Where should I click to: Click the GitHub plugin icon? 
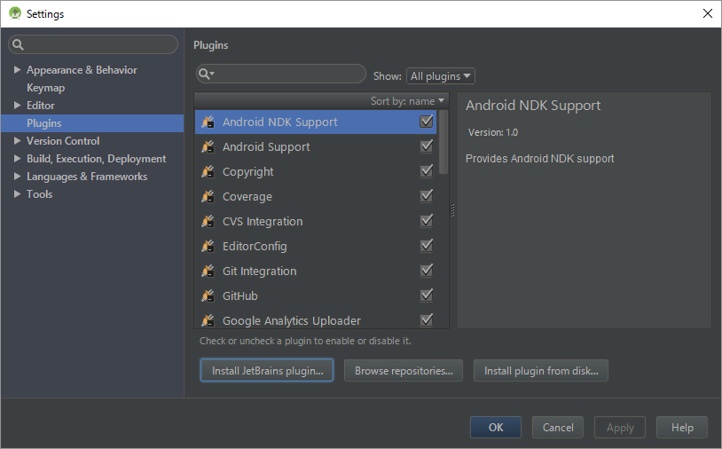pyautogui.click(x=208, y=295)
